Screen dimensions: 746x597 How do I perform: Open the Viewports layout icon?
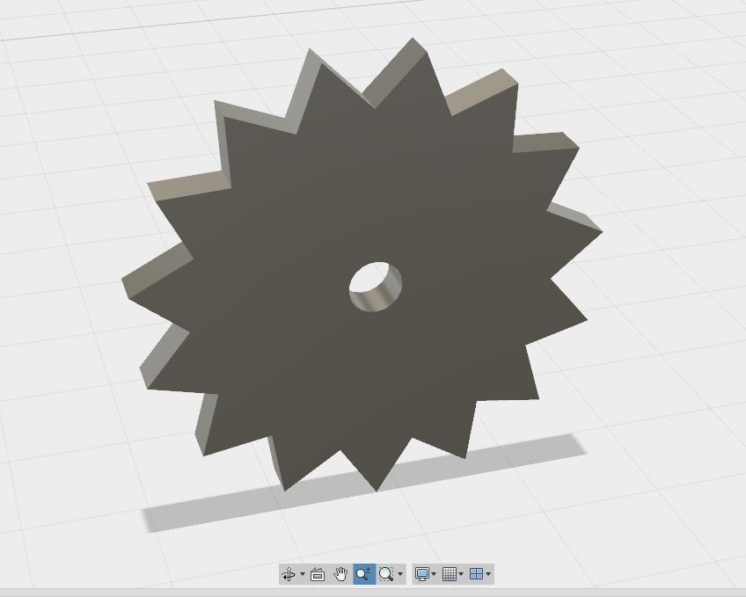point(476,574)
